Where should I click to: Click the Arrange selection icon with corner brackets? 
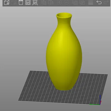click(35, 2)
